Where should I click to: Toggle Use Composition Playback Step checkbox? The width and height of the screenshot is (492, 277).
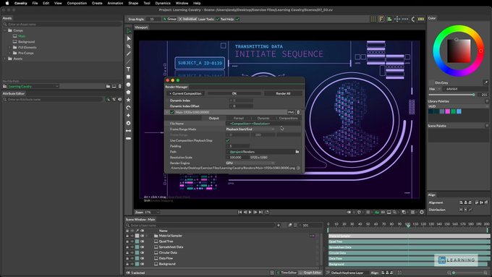coord(228,140)
